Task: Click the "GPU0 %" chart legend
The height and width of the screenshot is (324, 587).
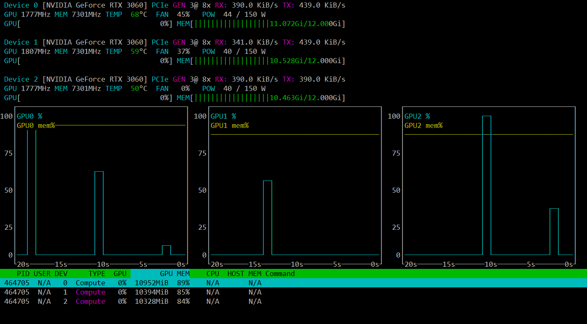Action: click(x=29, y=116)
